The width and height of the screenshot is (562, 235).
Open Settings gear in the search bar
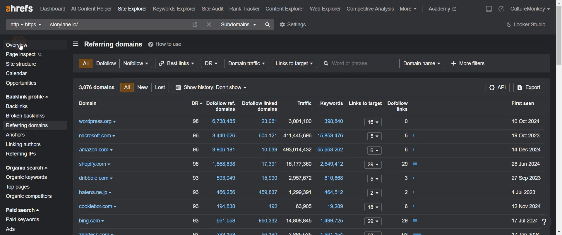[x=293, y=25]
